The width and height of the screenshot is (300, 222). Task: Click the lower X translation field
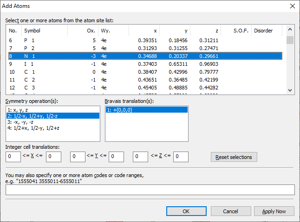click(x=13, y=157)
